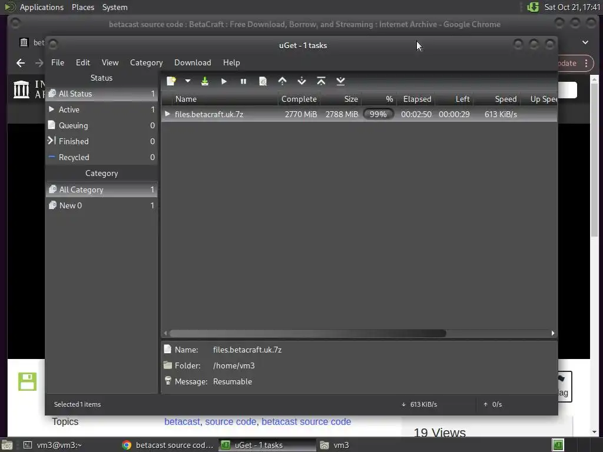Open Chrome tab search chevron
Viewport: 603px width, 452px height.
(x=585, y=42)
